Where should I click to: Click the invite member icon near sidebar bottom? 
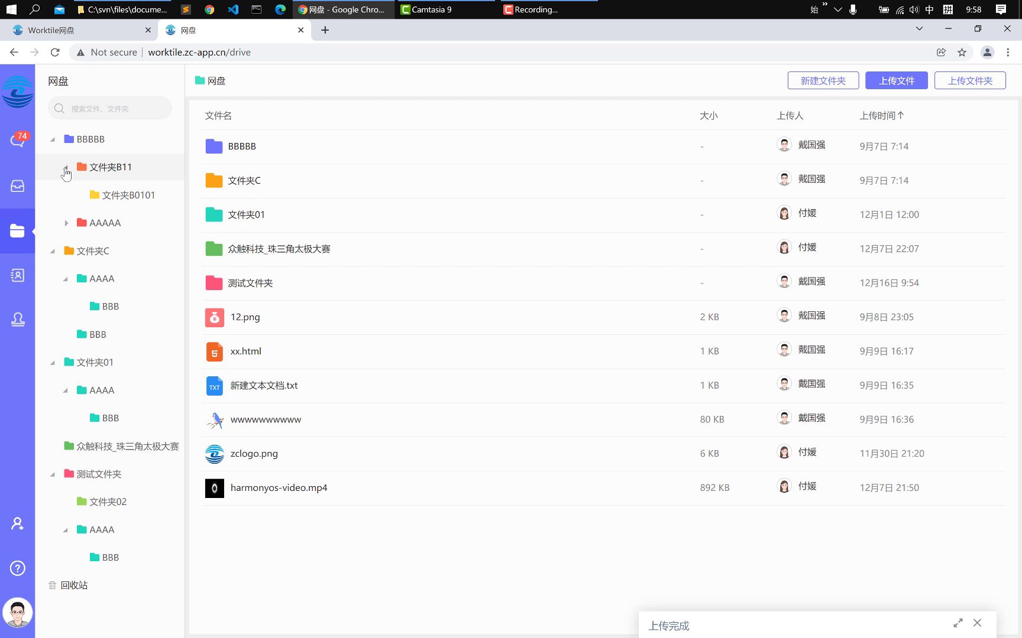tap(18, 523)
